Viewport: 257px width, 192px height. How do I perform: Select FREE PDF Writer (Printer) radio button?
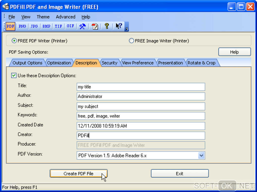tap(14, 41)
